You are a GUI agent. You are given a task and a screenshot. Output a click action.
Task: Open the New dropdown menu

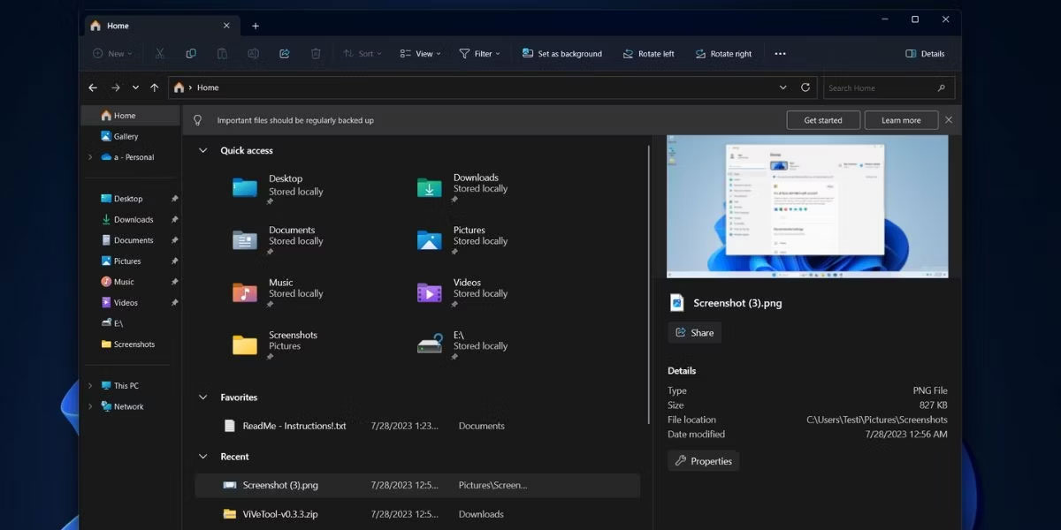pyautogui.click(x=112, y=54)
